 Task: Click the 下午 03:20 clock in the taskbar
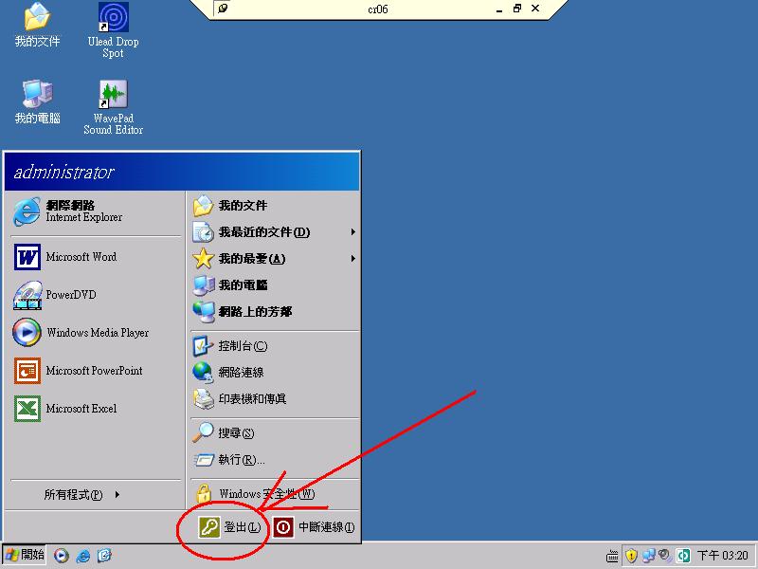pyautogui.click(x=723, y=556)
